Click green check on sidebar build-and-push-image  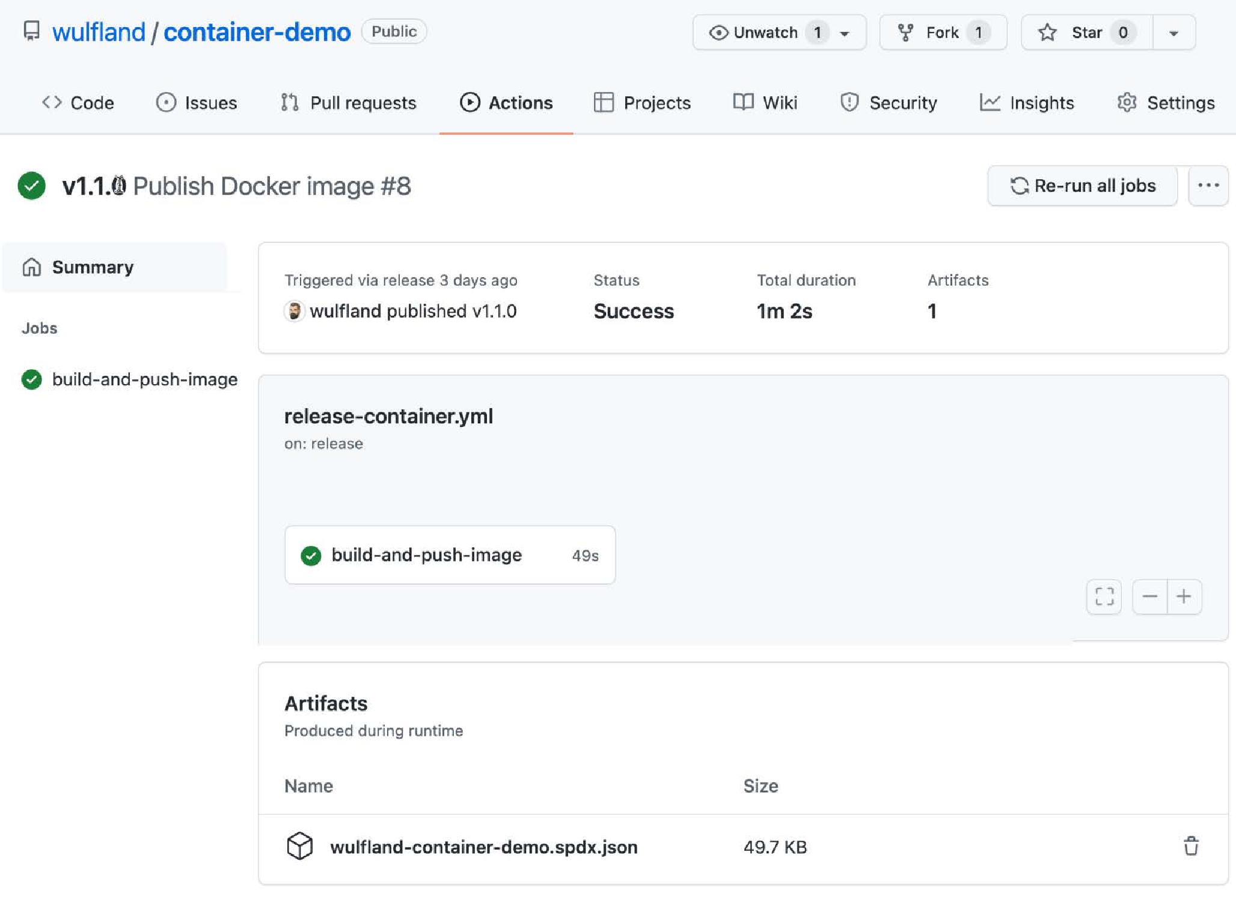[32, 379]
